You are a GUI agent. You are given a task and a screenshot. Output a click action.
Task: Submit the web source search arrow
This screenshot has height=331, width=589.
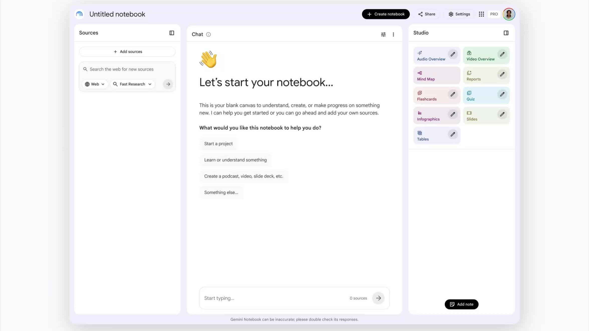(168, 84)
